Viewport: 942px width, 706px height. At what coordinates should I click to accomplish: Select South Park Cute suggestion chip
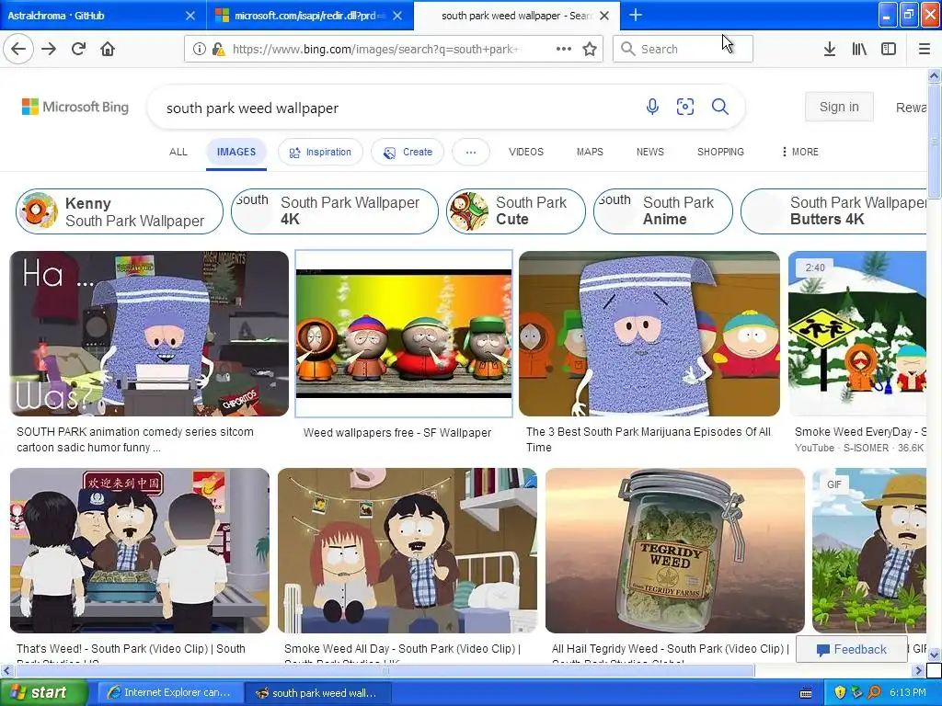(x=515, y=211)
